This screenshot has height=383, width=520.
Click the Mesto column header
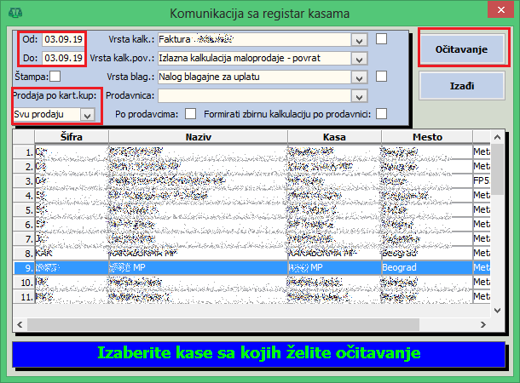click(x=426, y=136)
